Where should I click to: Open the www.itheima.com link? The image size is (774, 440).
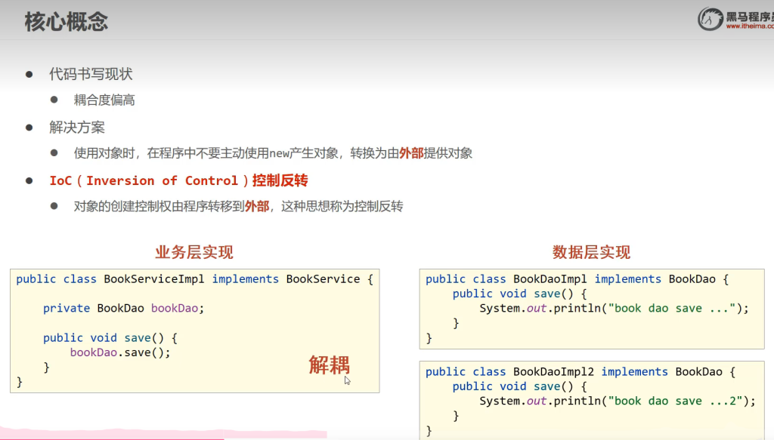749,26
